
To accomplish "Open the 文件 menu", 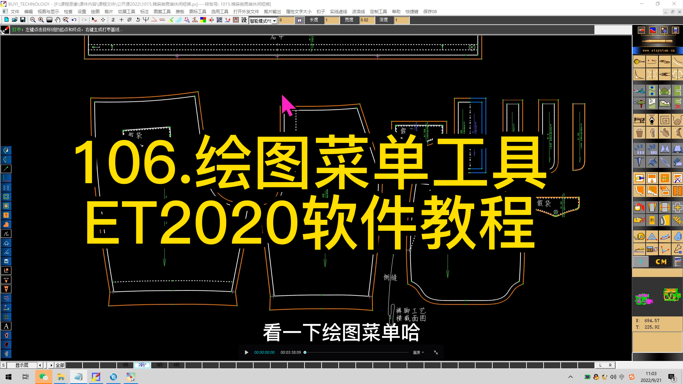I will [x=15, y=12].
